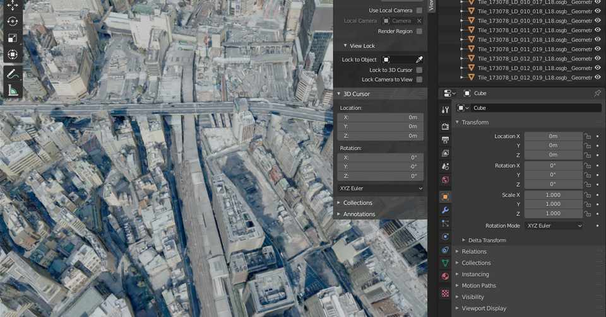
Task: Select the Rotate tool in the viewport toolbar
Action: click(13, 21)
